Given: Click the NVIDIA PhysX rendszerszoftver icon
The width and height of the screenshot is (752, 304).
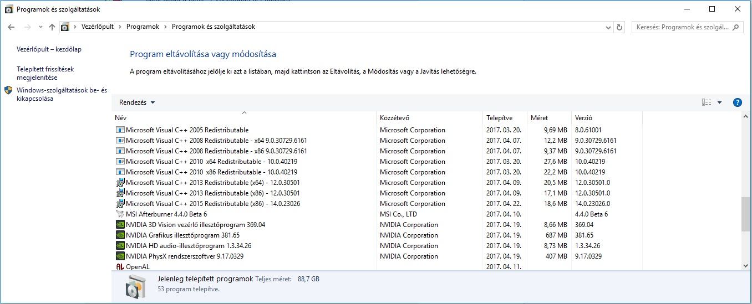Looking at the screenshot, I should tap(120, 256).
